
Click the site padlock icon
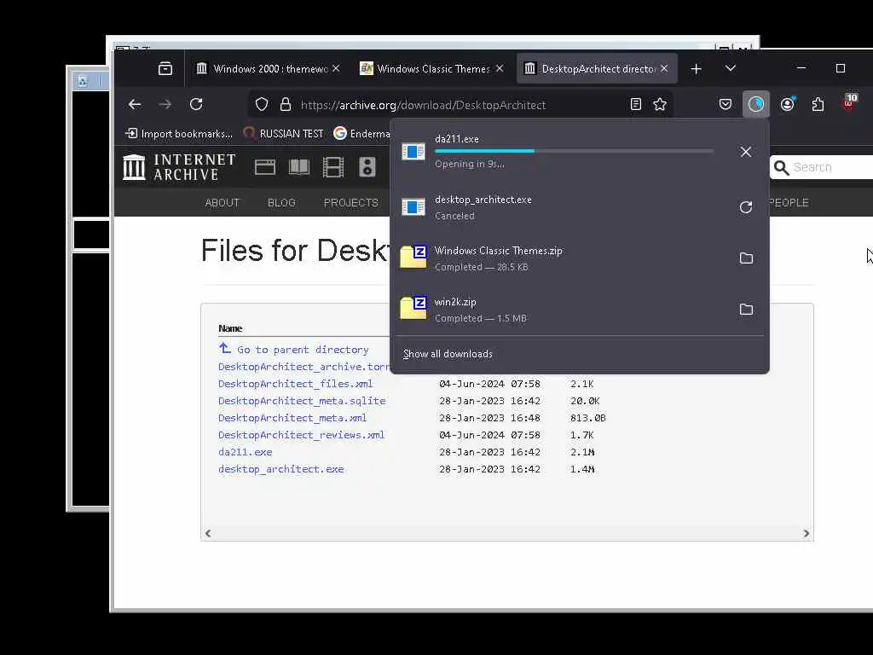tap(286, 104)
